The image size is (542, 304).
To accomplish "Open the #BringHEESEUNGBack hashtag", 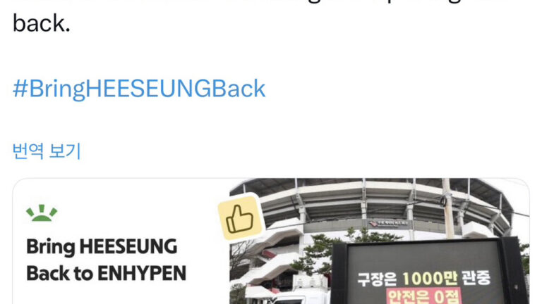I will [139, 89].
